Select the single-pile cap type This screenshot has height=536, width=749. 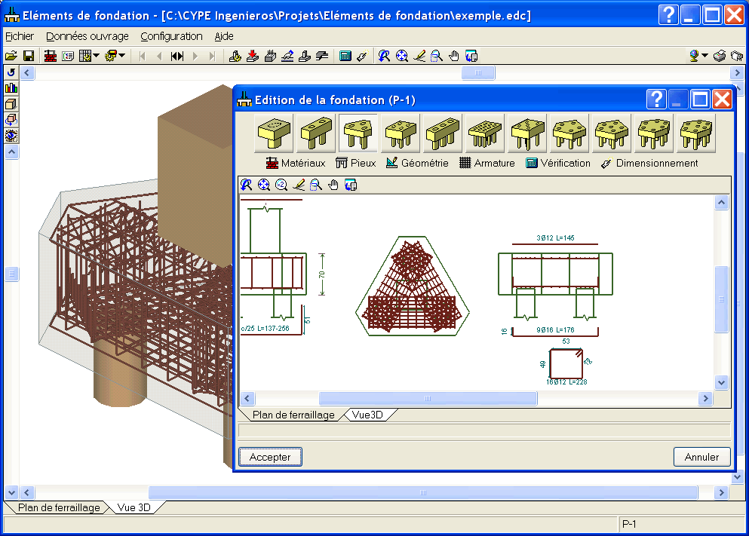[274, 133]
